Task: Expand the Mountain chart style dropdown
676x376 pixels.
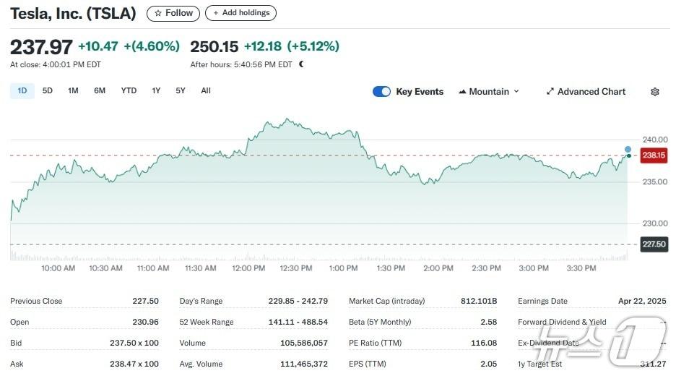Action: tap(516, 92)
